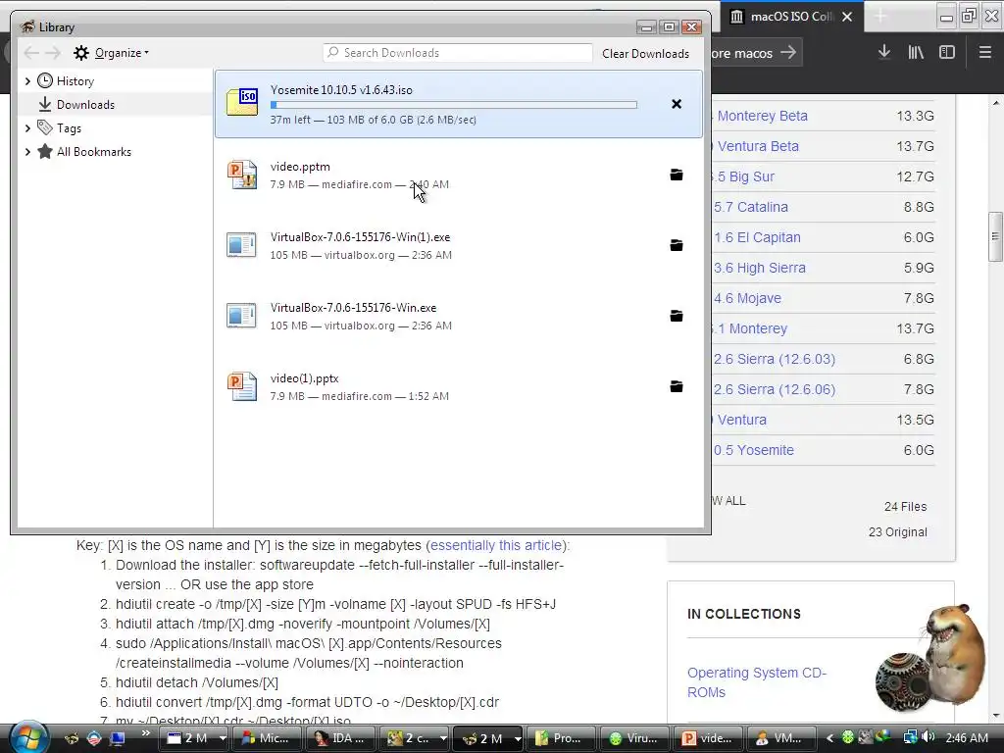Go back with the Library back arrow
The height and width of the screenshot is (753, 1004).
30,53
